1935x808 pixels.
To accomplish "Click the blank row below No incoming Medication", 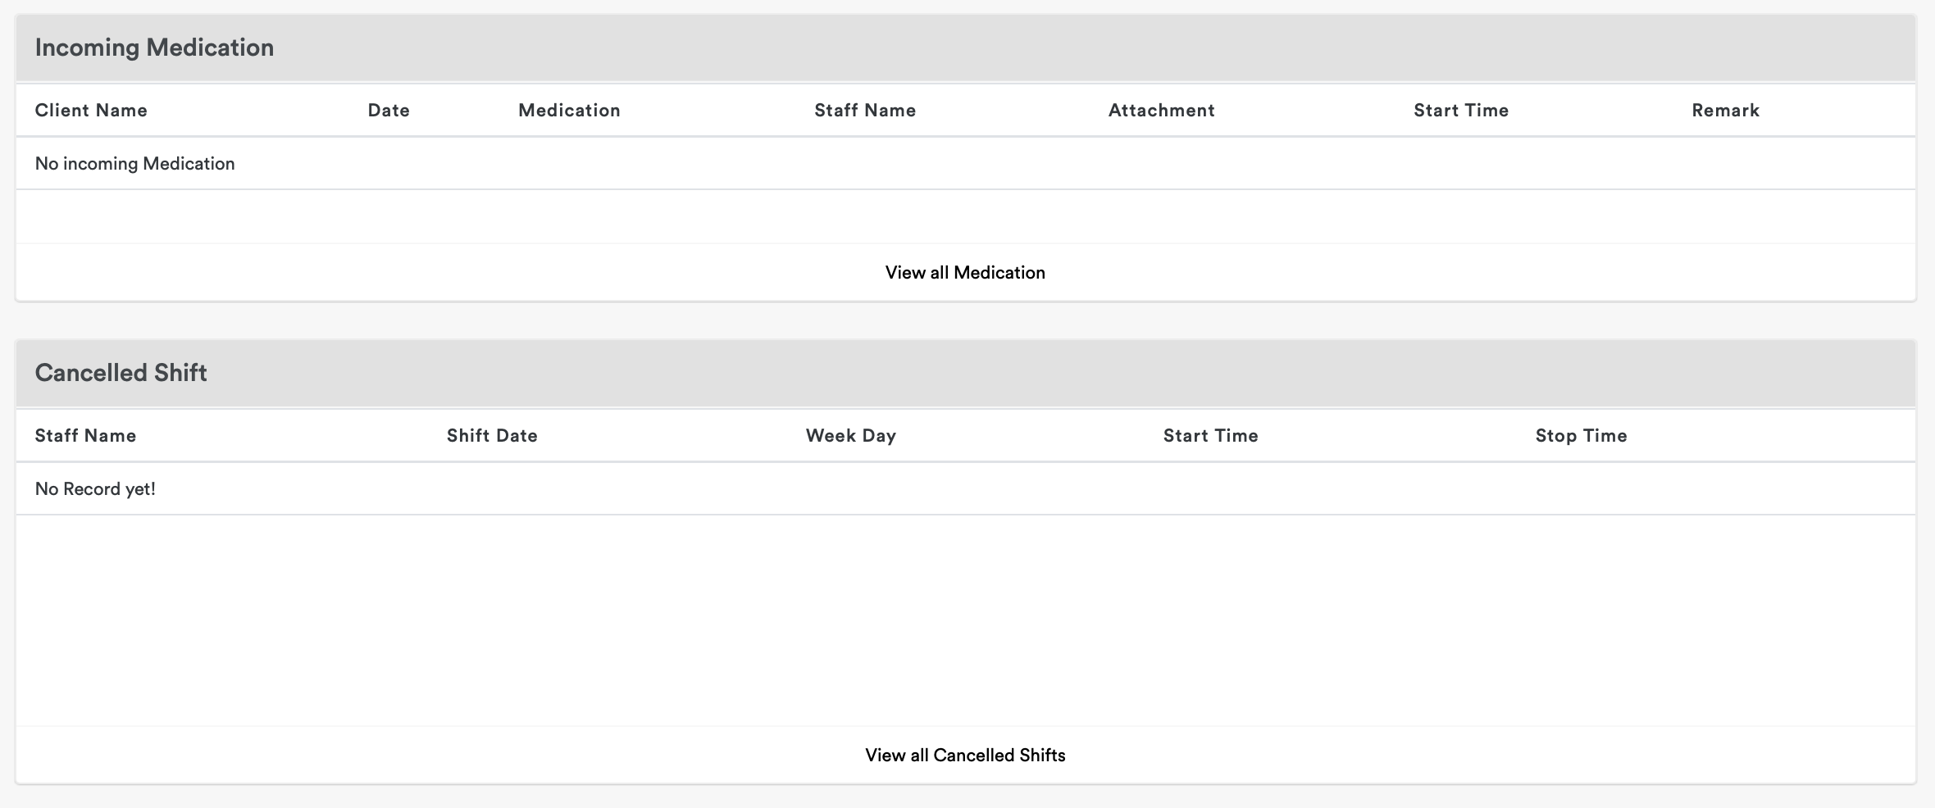I will [x=965, y=217].
